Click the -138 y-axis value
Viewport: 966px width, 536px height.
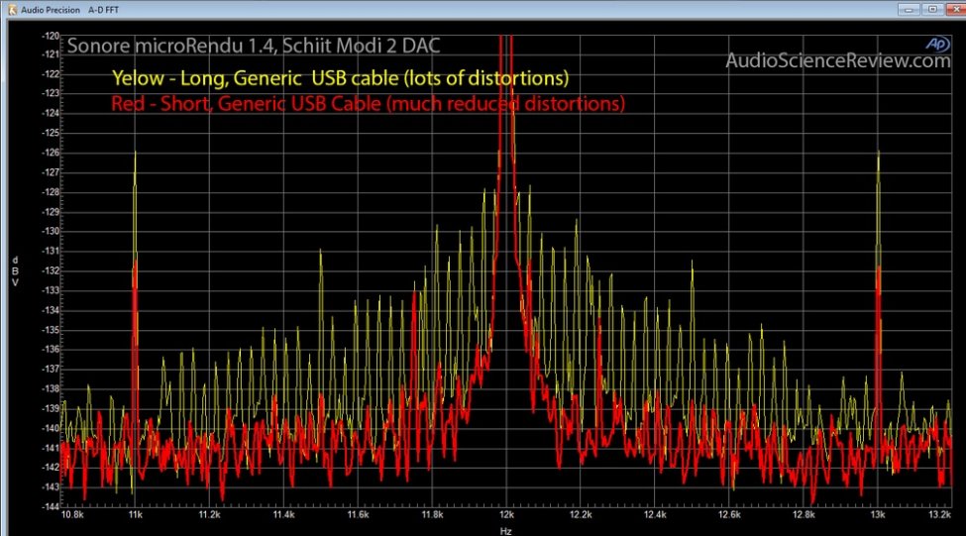(51, 388)
